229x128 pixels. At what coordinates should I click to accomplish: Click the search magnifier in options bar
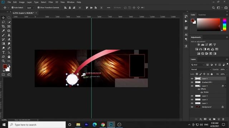pos(213,8)
